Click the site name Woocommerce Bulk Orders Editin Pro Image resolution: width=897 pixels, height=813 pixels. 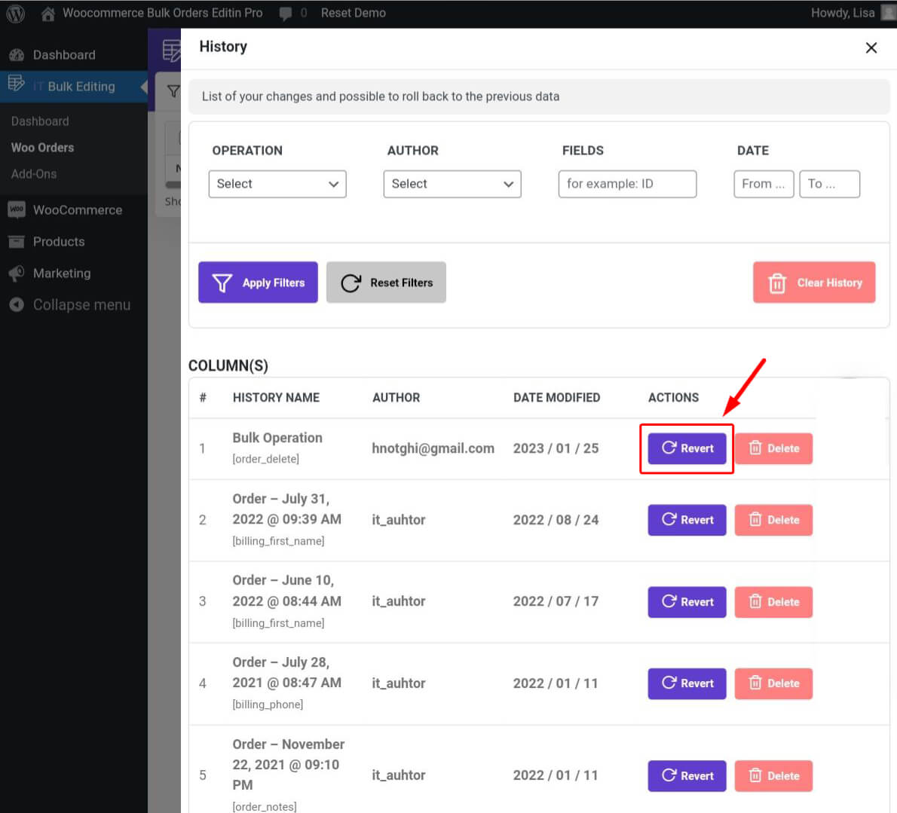click(163, 13)
